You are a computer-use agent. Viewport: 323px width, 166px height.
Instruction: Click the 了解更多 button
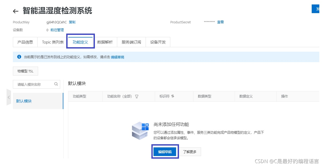(x=190, y=152)
